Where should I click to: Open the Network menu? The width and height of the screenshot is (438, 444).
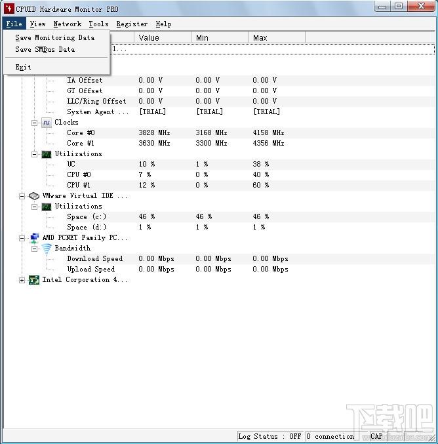(x=68, y=24)
